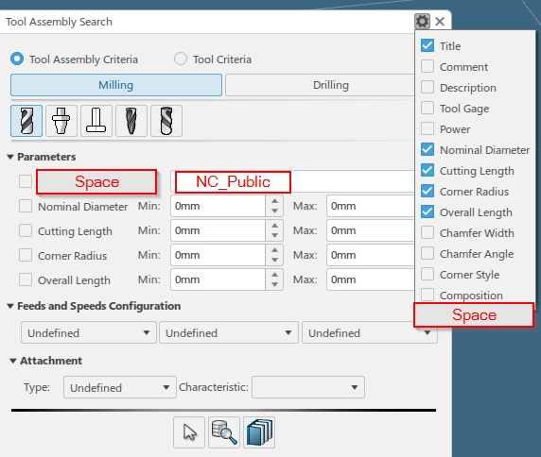The height and width of the screenshot is (457, 541).
Task: Click the Cutting Length Min input field
Action: pos(218,230)
